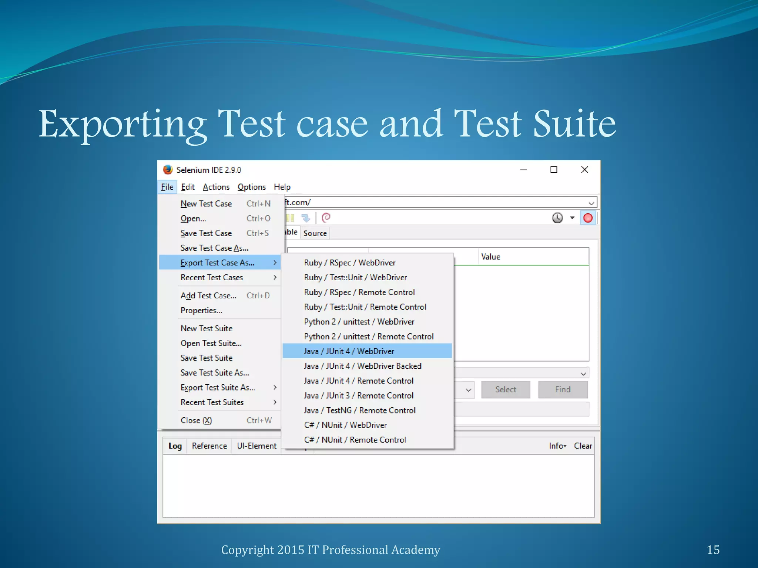This screenshot has height=568, width=758.
Task: Open the scheduler dropdown arrow beside clock
Action: pyautogui.click(x=572, y=218)
